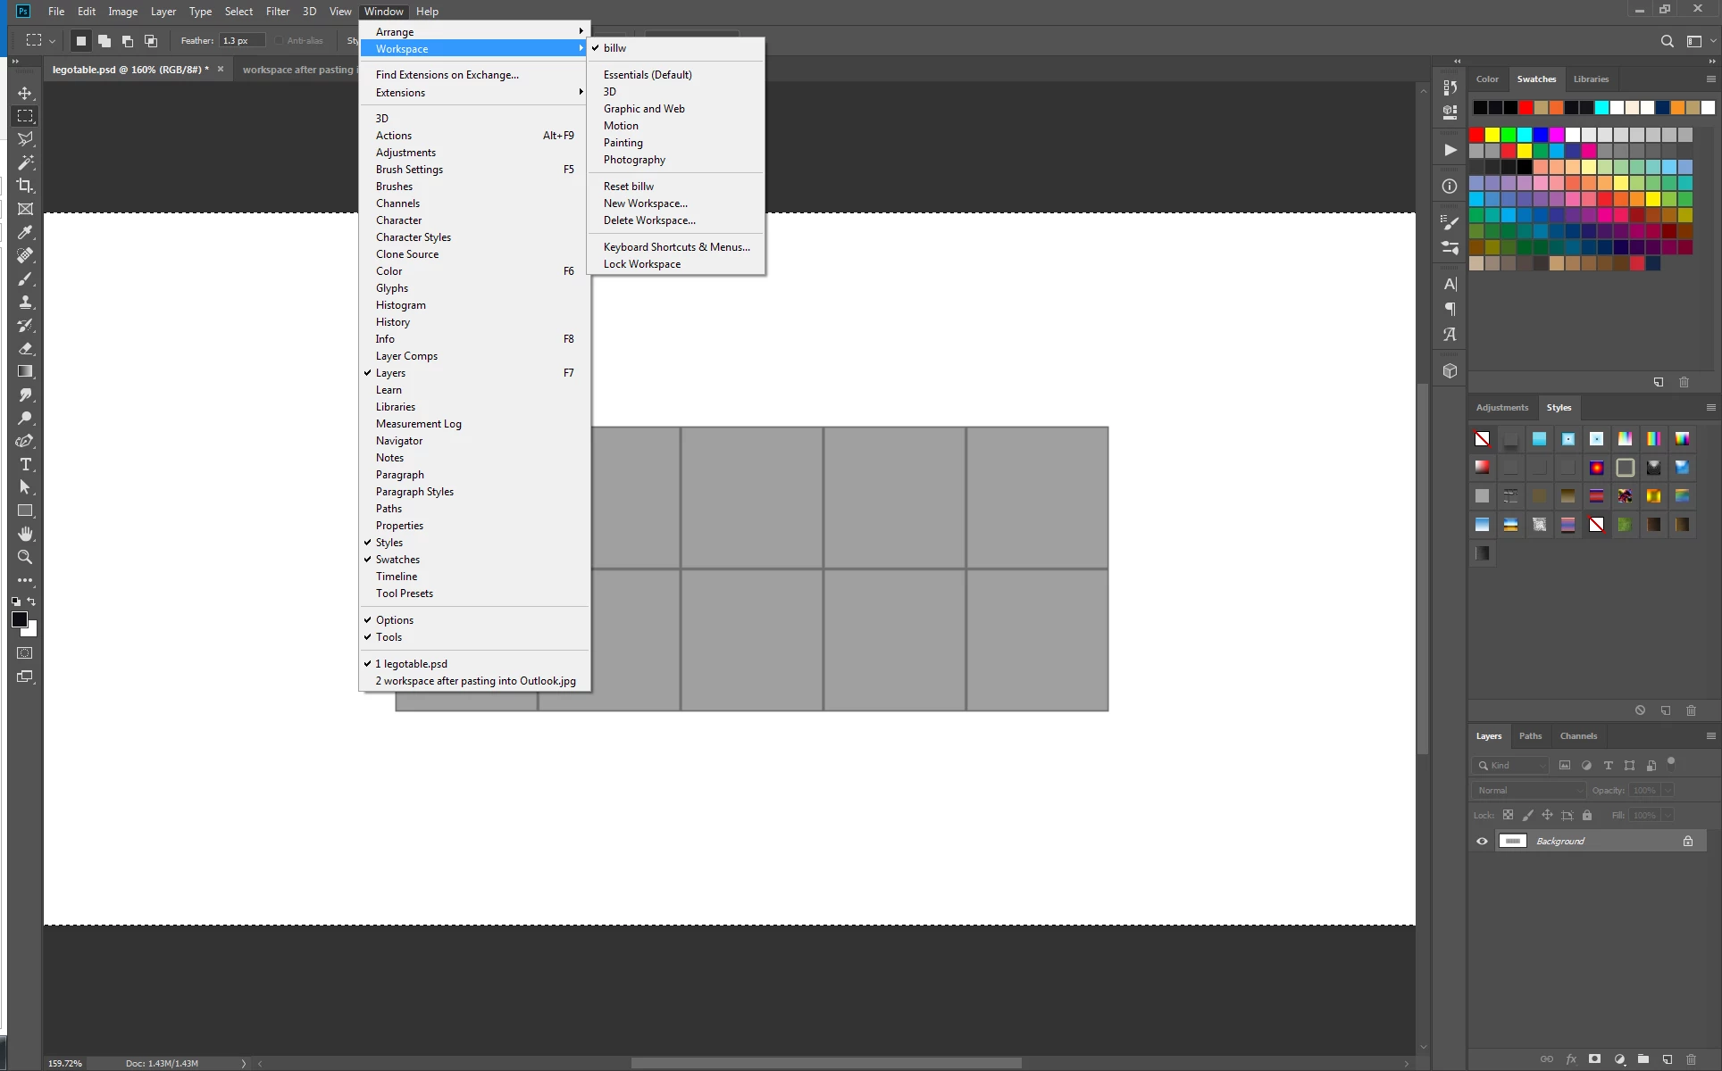Image resolution: width=1722 pixels, height=1071 pixels.
Task: Uncheck Swatches in the Window menu
Action: pyautogui.click(x=397, y=560)
